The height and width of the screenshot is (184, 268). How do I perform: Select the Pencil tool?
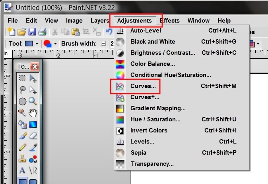point(22,147)
